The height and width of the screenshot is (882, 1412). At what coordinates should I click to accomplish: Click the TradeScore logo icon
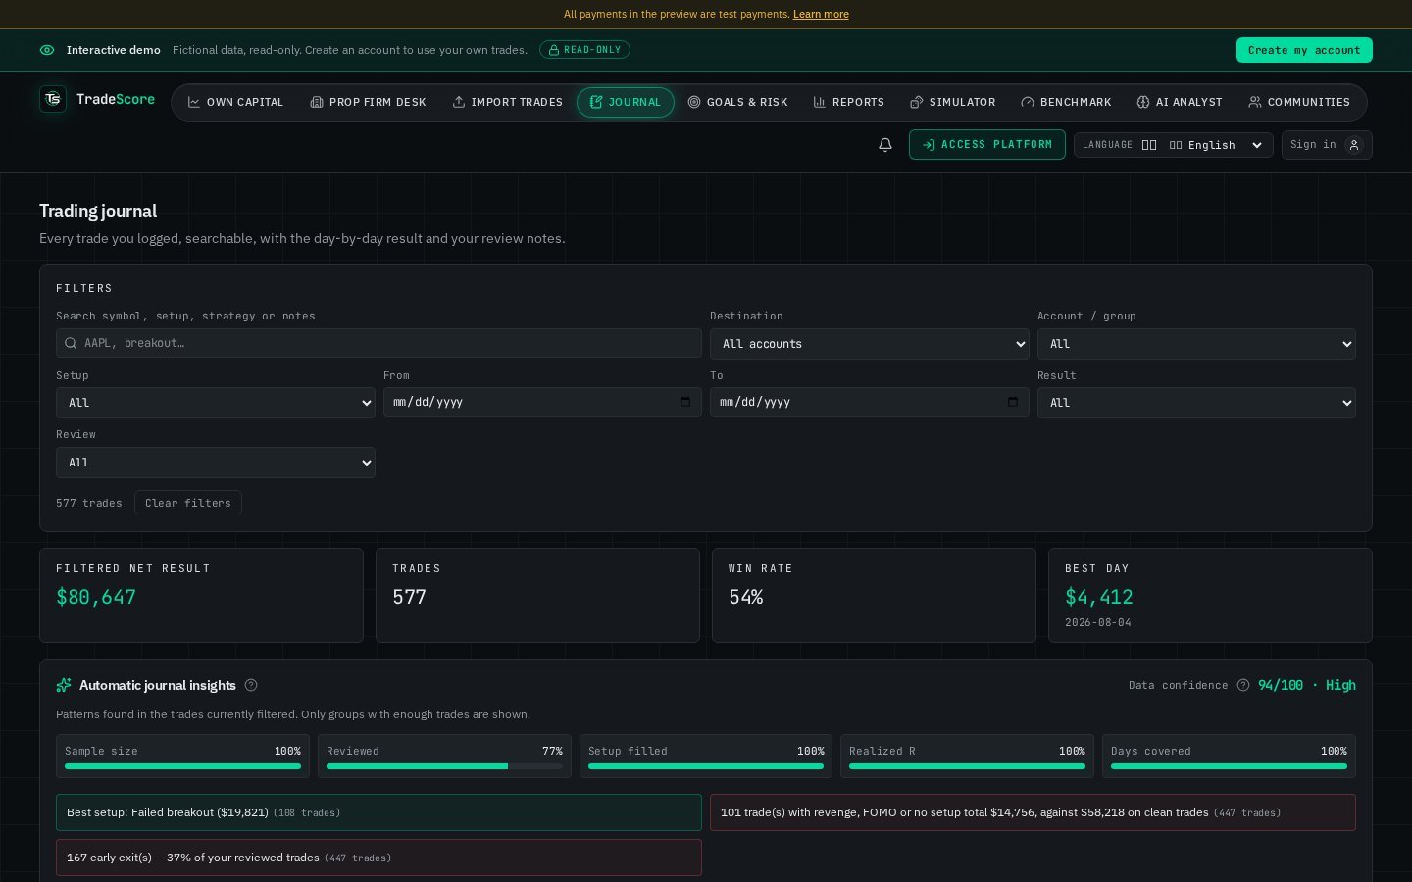[53, 99]
